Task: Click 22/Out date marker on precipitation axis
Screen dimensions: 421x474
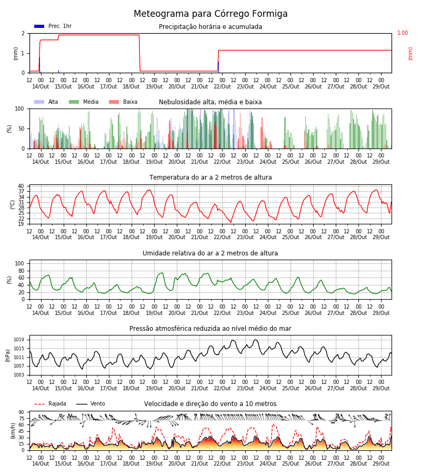Action: click(x=222, y=86)
